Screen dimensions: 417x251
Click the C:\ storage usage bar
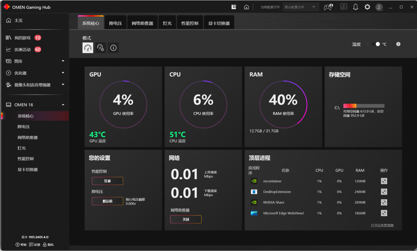coord(364,106)
